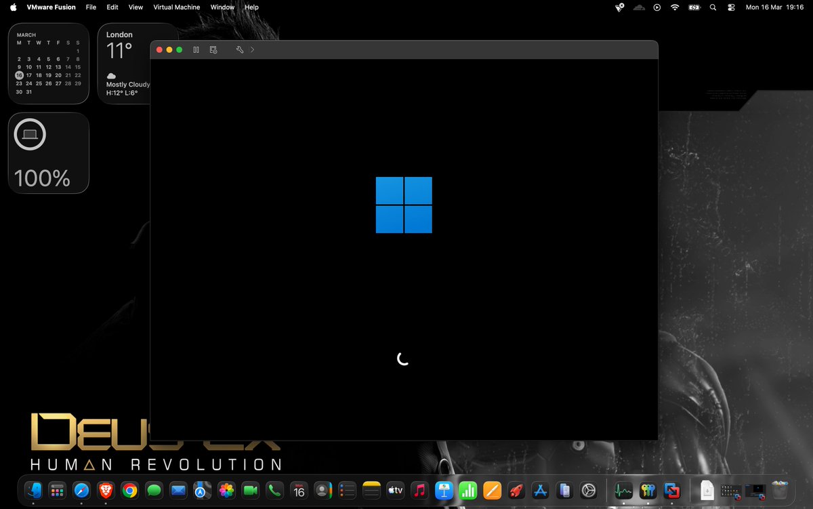Image resolution: width=813 pixels, height=509 pixels.
Task: Open the VMware Fusion menu
Action: (51, 7)
